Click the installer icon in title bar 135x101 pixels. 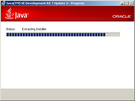[x=3, y=3]
